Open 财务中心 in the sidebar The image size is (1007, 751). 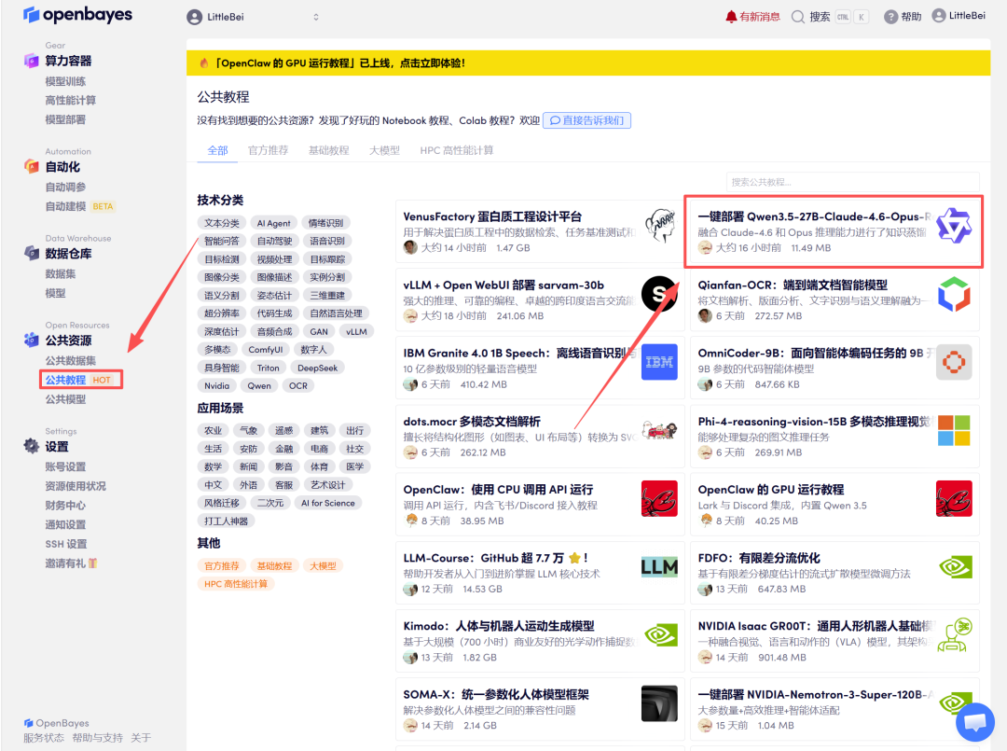pyautogui.click(x=65, y=505)
